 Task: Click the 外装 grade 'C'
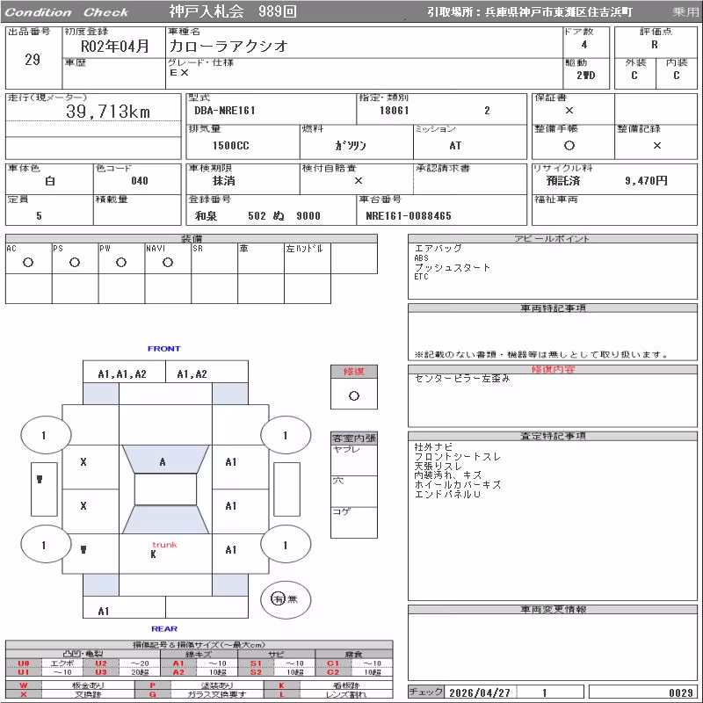coord(634,76)
